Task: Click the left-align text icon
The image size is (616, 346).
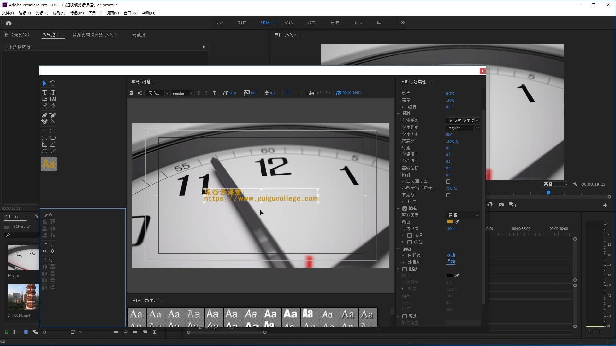Action: (287, 93)
